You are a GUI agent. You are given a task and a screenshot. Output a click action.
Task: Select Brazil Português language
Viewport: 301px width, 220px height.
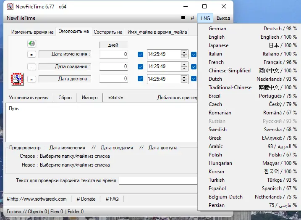[x=249, y=96]
